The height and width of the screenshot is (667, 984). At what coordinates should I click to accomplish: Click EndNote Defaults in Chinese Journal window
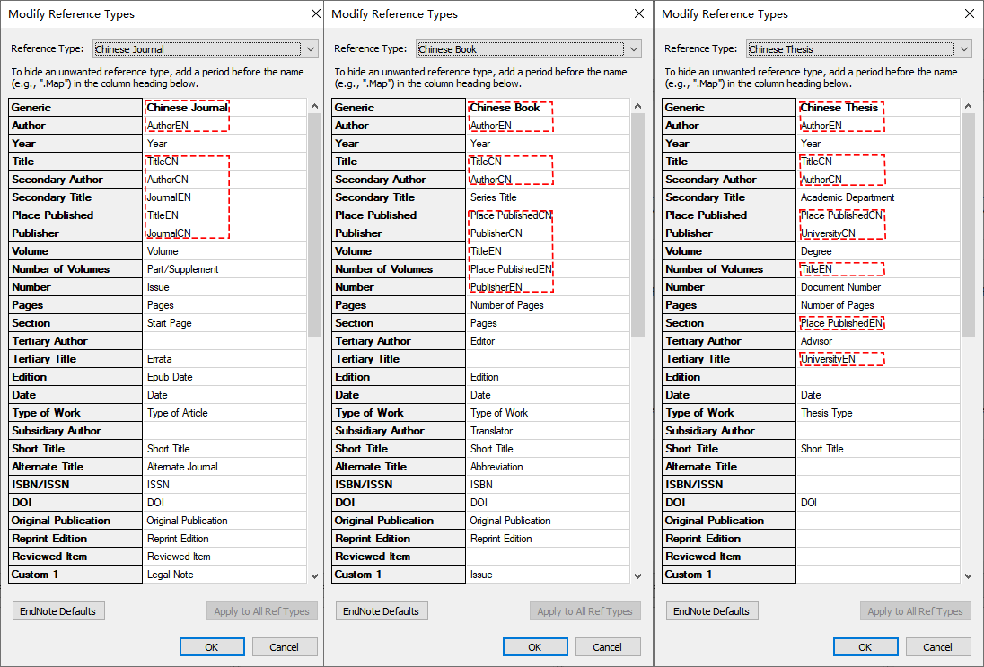pyautogui.click(x=58, y=611)
